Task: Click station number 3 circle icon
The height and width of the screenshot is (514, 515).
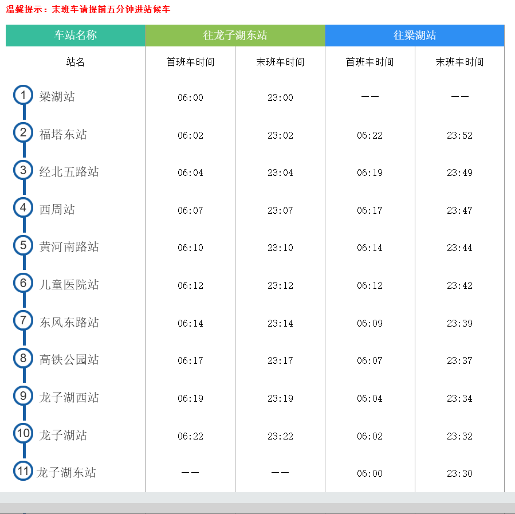Action: pyautogui.click(x=23, y=170)
